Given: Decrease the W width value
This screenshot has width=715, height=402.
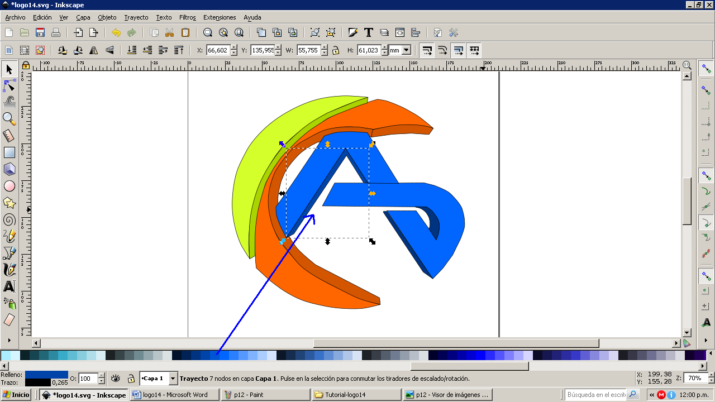Looking at the screenshot, I should pyautogui.click(x=324, y=53).
